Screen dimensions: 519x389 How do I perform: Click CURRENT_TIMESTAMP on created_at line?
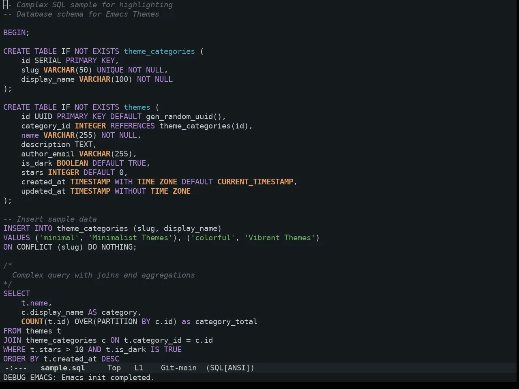click(255, 182)
